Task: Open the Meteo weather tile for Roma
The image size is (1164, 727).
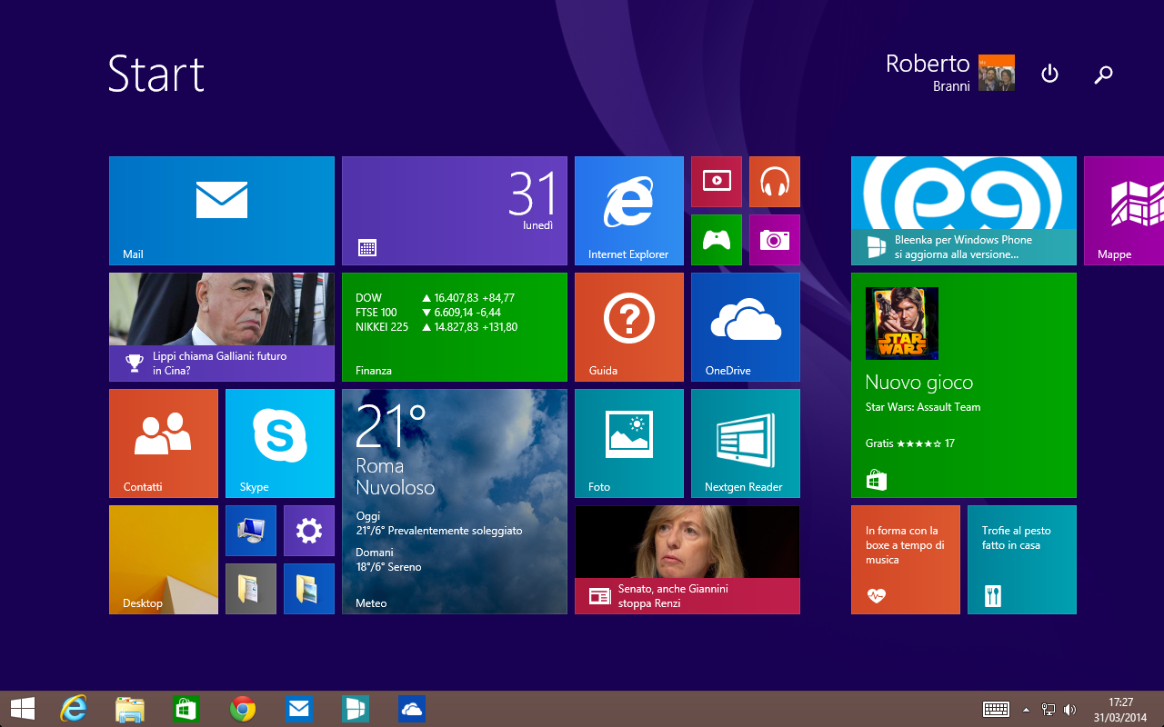Action: 455,502
